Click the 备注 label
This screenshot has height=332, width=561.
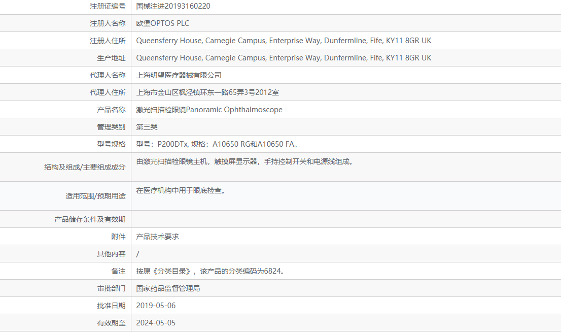point(118,271)
